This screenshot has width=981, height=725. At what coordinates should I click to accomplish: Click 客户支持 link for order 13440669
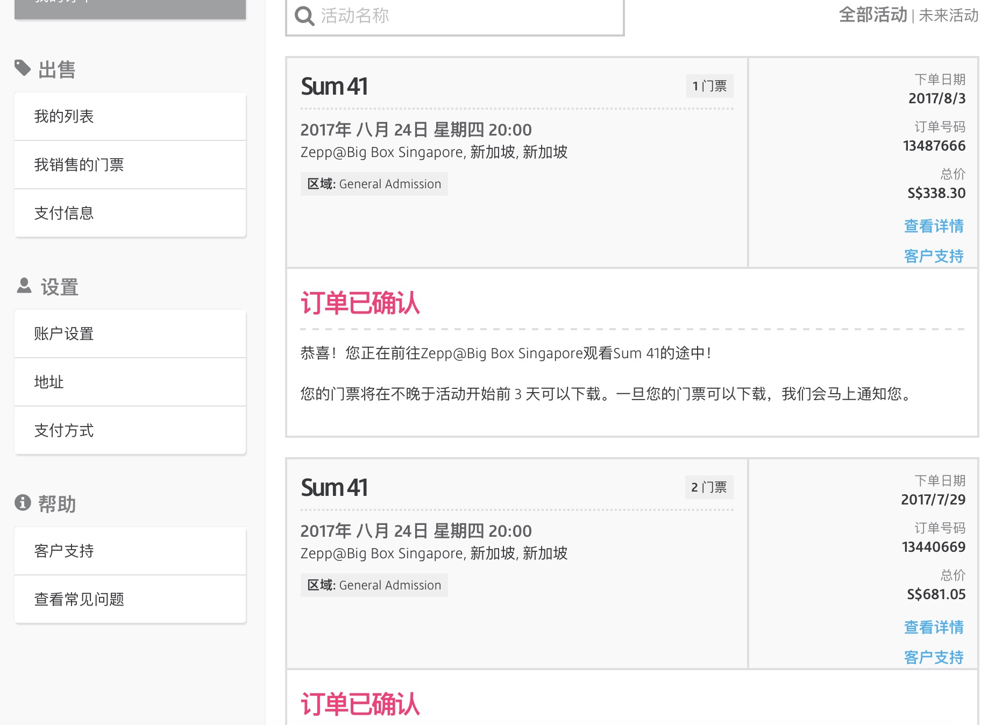(934, 658)
